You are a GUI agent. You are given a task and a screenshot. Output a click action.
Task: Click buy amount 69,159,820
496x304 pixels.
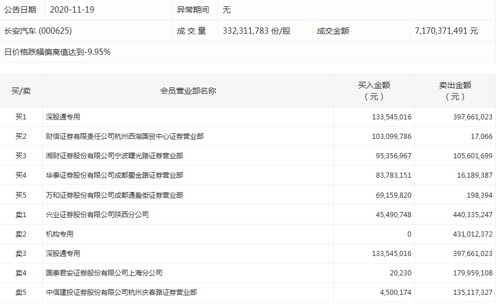pos(394,195)
